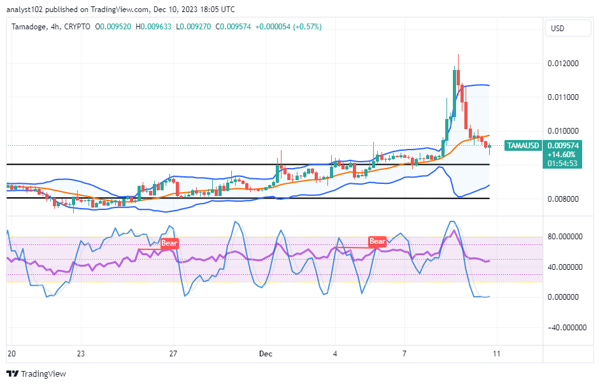The height and width of the screenshot is (385, 600).
Task: Click the open value O0.009520
Action: pyautogui.click(x=113, y=27)
